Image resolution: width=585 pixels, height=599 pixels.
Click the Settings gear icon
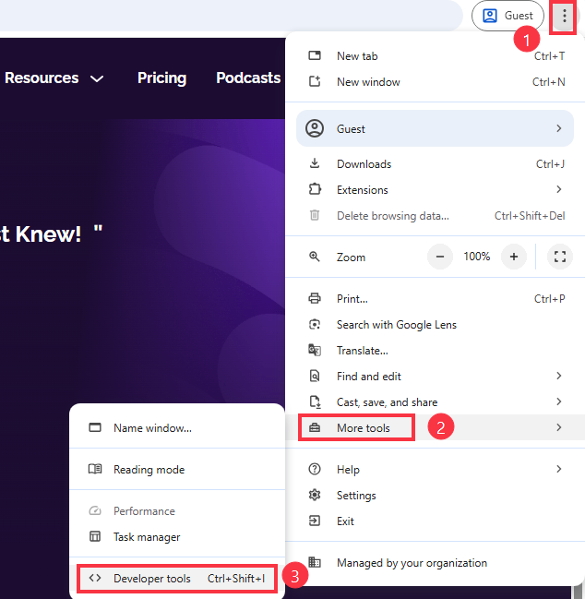tap(315, 495)
